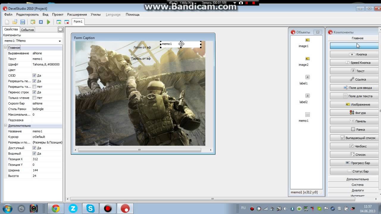
Task: Toggle the Доступный checkbox
Action: [x=34, y=148]
